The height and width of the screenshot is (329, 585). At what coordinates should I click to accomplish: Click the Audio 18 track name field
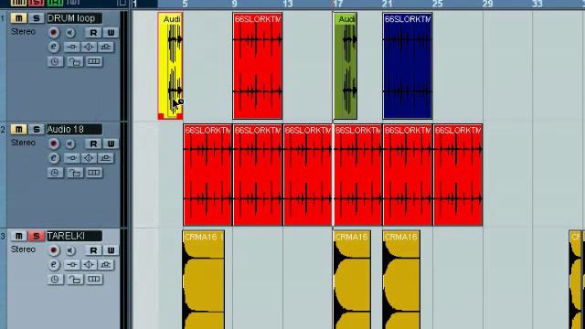point(74,129)
